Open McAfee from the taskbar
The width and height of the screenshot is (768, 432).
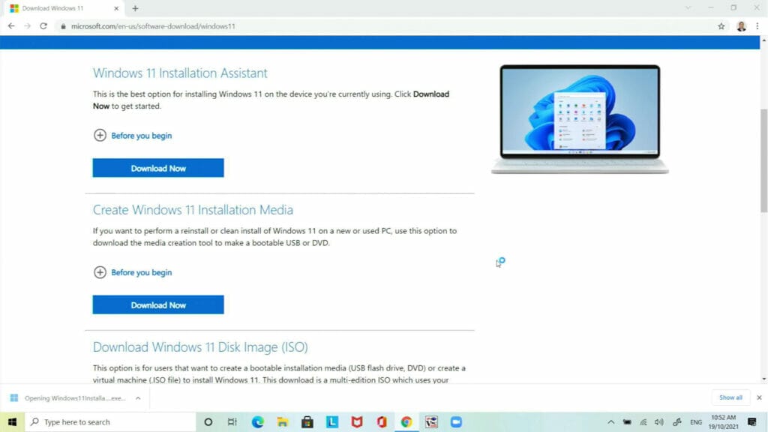[358, 421]
